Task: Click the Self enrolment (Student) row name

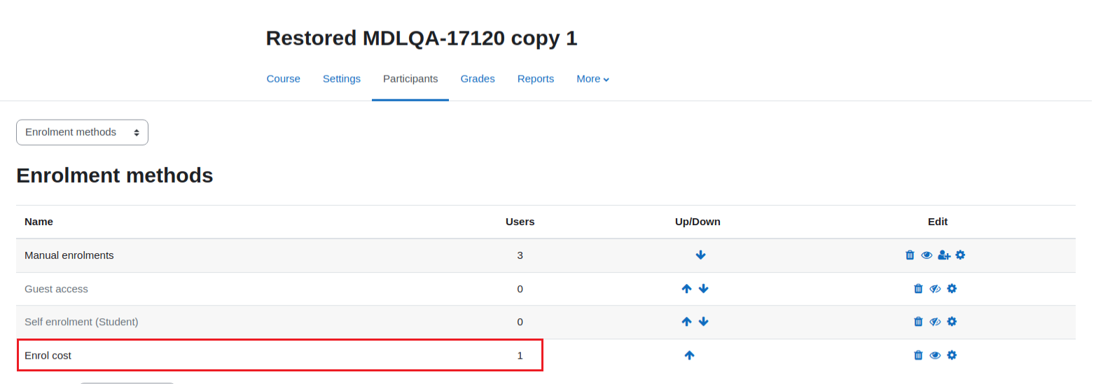Action: click(81, 322)
